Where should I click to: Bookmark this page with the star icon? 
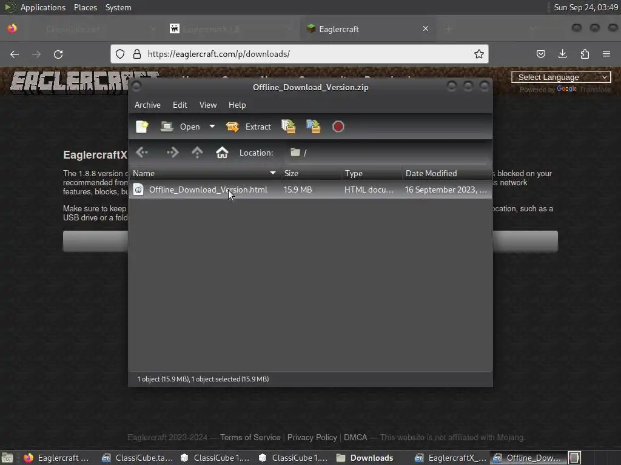(479, 54)
